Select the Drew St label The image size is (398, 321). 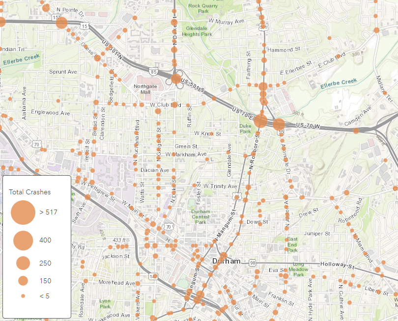(309, 213)
